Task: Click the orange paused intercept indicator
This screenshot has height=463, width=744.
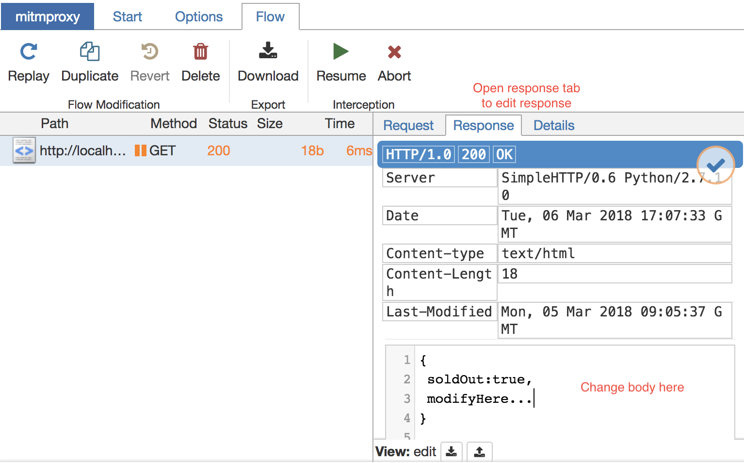Action: tap(141, 150)
